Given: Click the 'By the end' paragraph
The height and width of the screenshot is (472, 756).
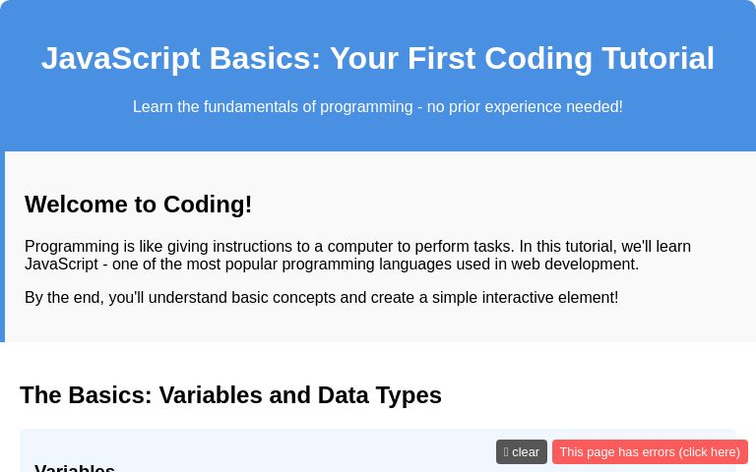Looking at the screenshot, I should tap(321, 297).
